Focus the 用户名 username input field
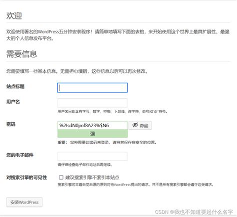The width and height of the screenshot is (237, 217). [x=92, y=103]
